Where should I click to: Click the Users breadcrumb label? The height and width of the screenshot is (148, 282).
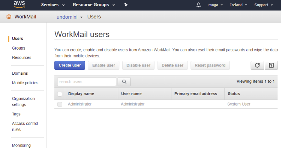94,17
